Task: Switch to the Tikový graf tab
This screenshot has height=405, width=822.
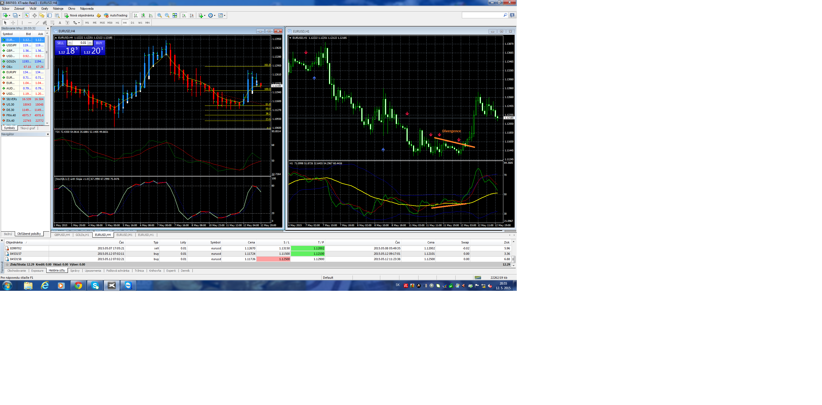Action: tap(27, 128)
